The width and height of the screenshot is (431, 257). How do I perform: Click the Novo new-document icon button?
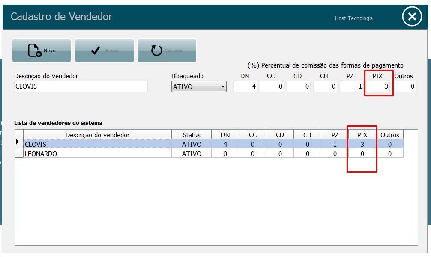pos(42,51)
